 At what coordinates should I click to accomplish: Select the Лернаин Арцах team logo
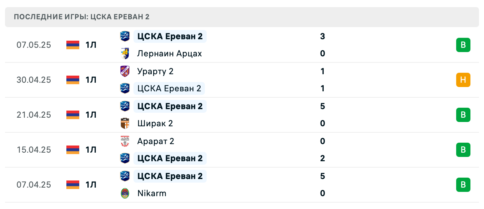tap(125, 53)
